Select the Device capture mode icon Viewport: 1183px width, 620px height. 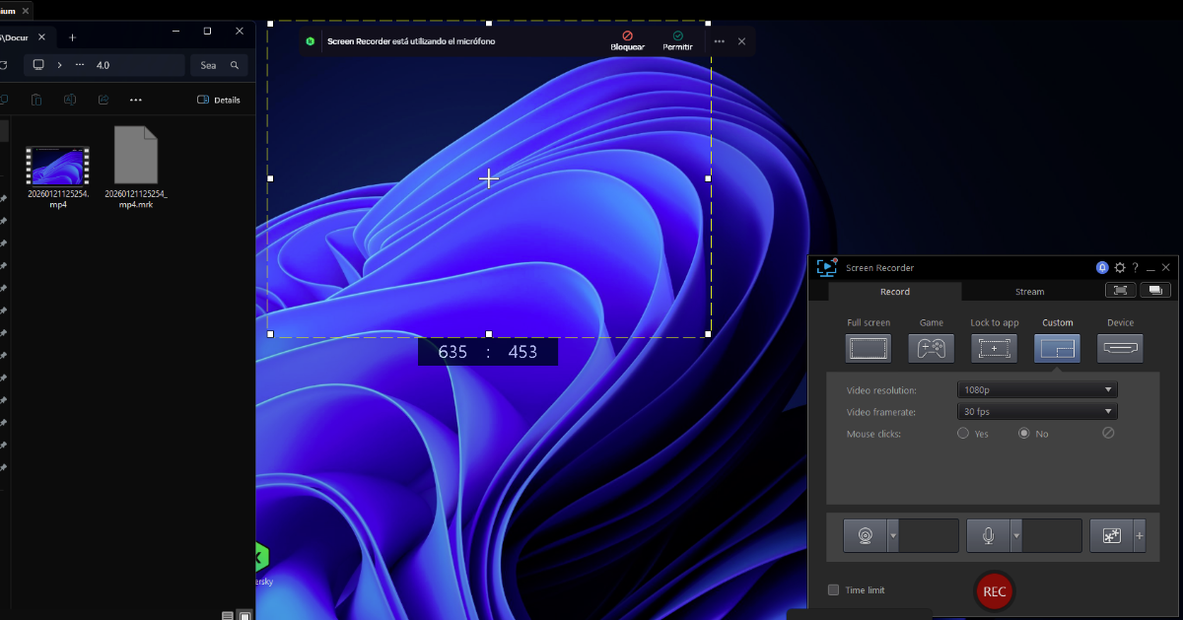(1120, 348)
